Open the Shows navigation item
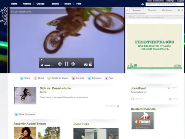Image resolution: width=185 pixels, height=139 pixels. point(55,4)
